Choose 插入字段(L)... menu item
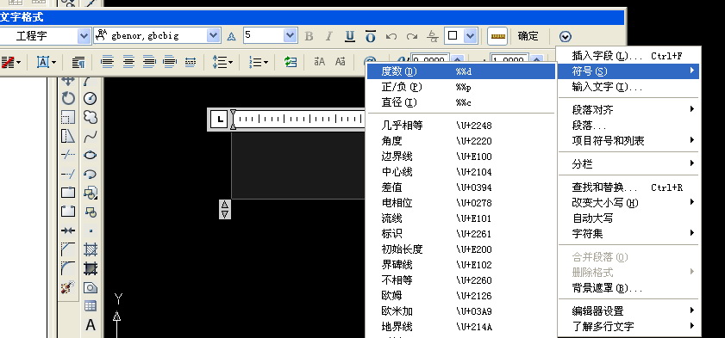The width and height of the screenshot is (725, 338). (628, 56)
